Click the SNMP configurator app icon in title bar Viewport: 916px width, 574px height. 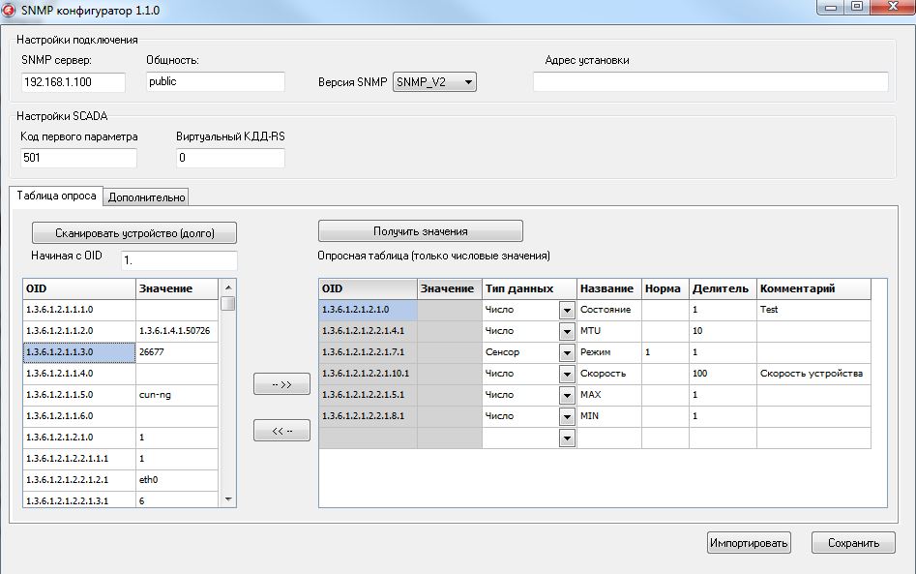[10, 10]
